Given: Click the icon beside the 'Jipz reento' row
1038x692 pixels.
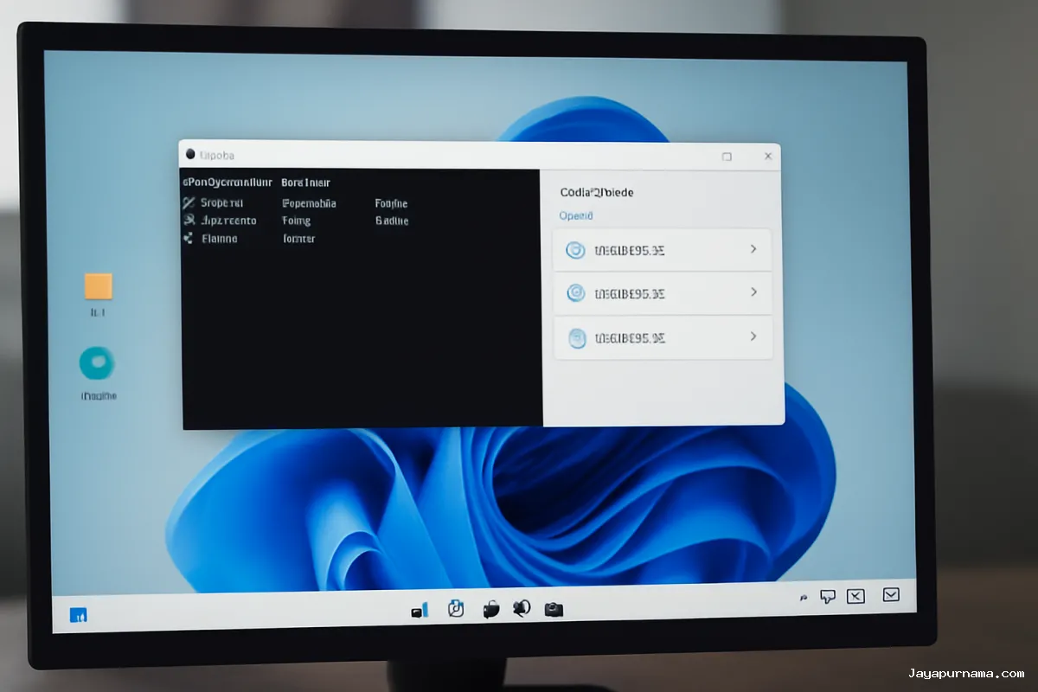Looking at the screenshot, I should pos(189,221).
